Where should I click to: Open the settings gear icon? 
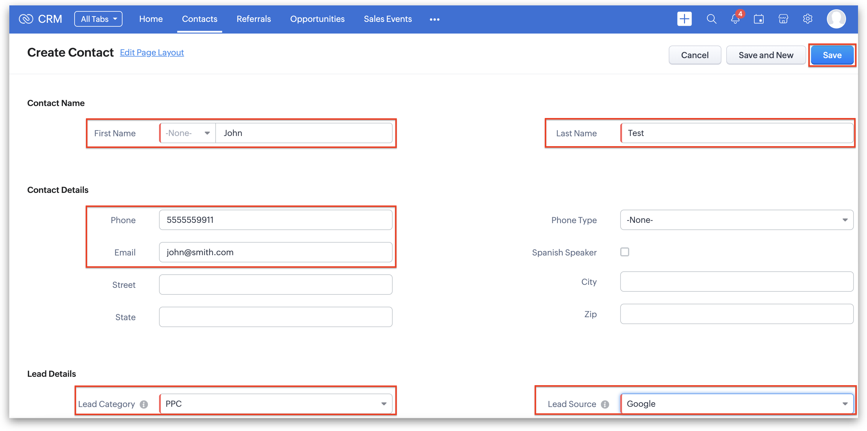point(807,19)
